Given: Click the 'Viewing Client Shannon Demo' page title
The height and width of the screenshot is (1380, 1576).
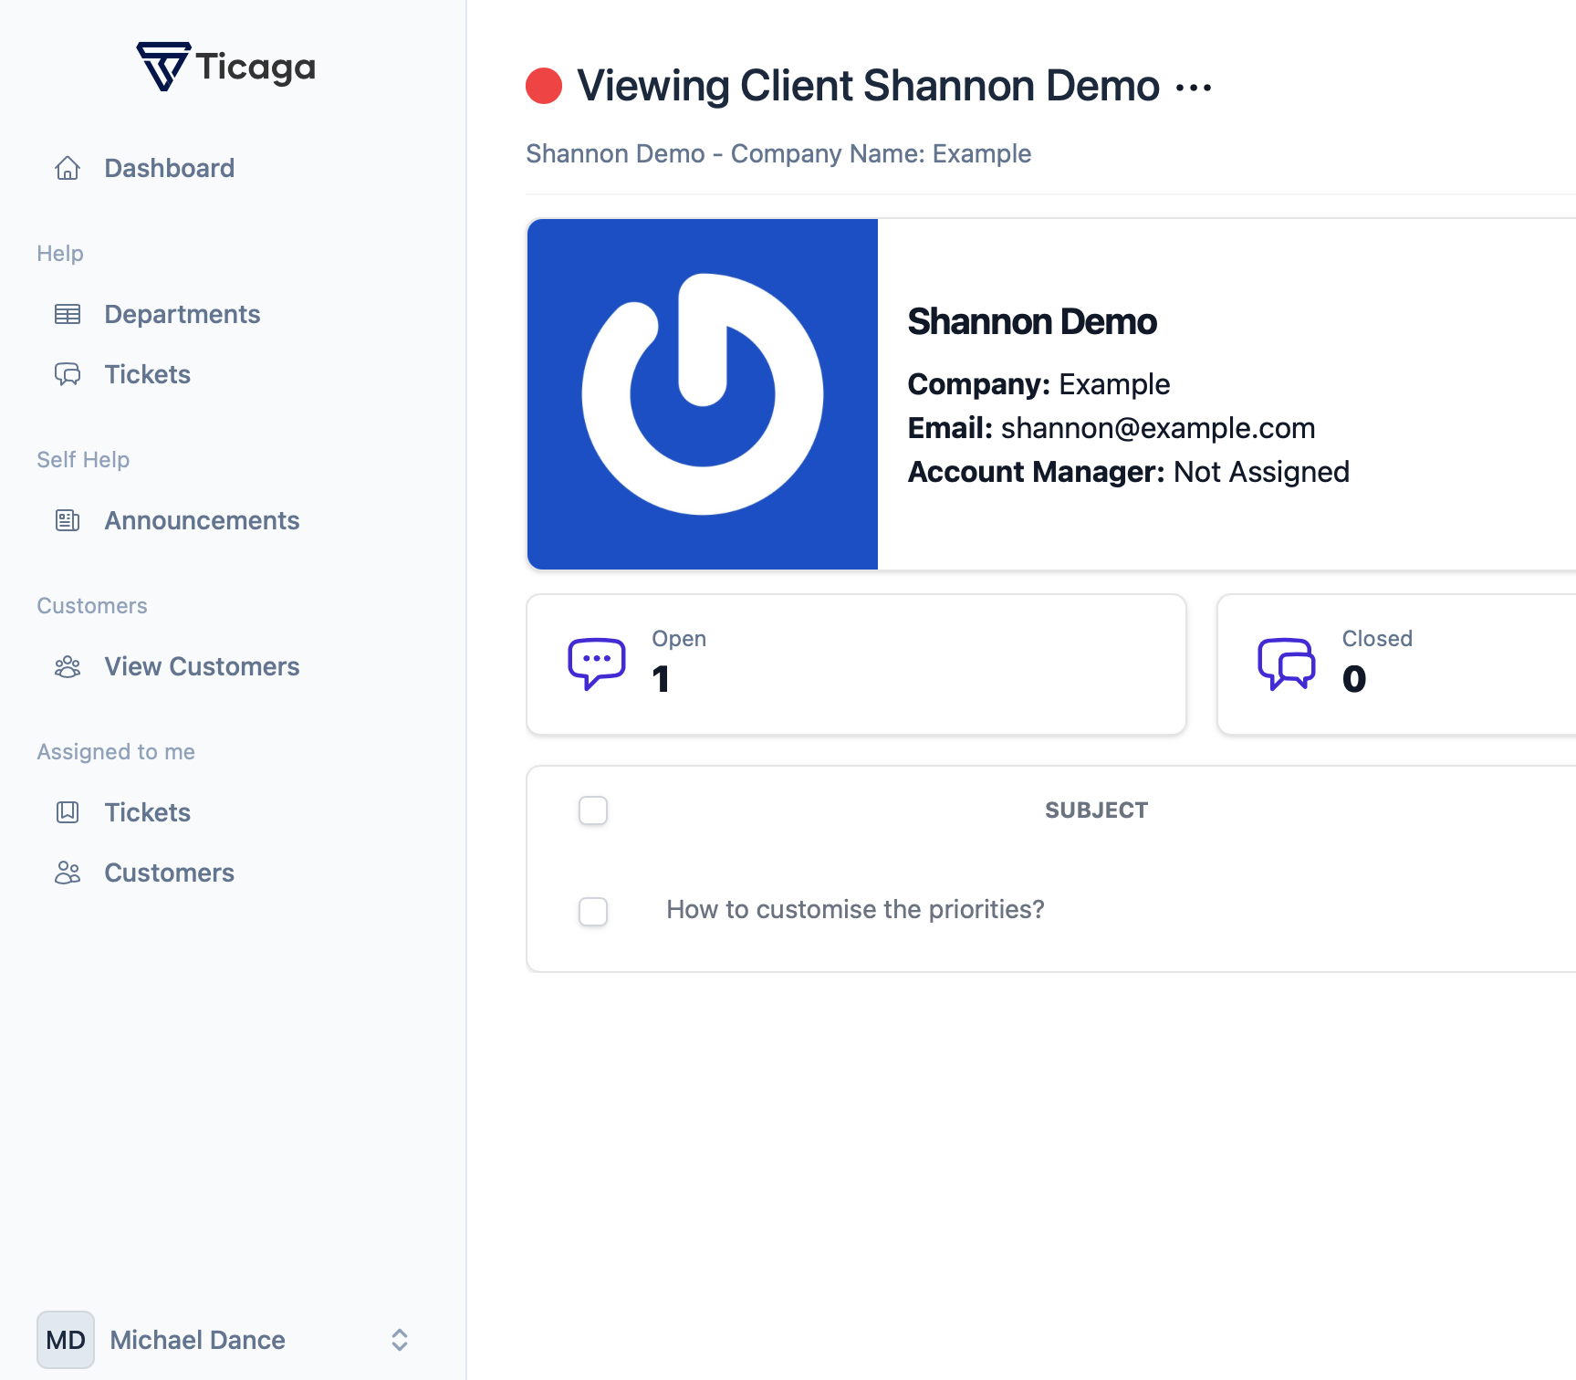Looking at the screenshot, I should 868,86.
